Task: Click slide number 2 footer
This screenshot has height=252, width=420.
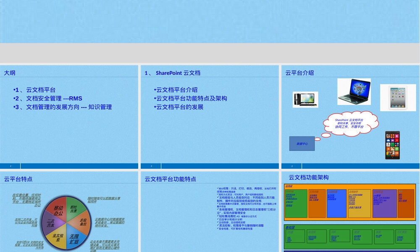Action: coord(10,166)
